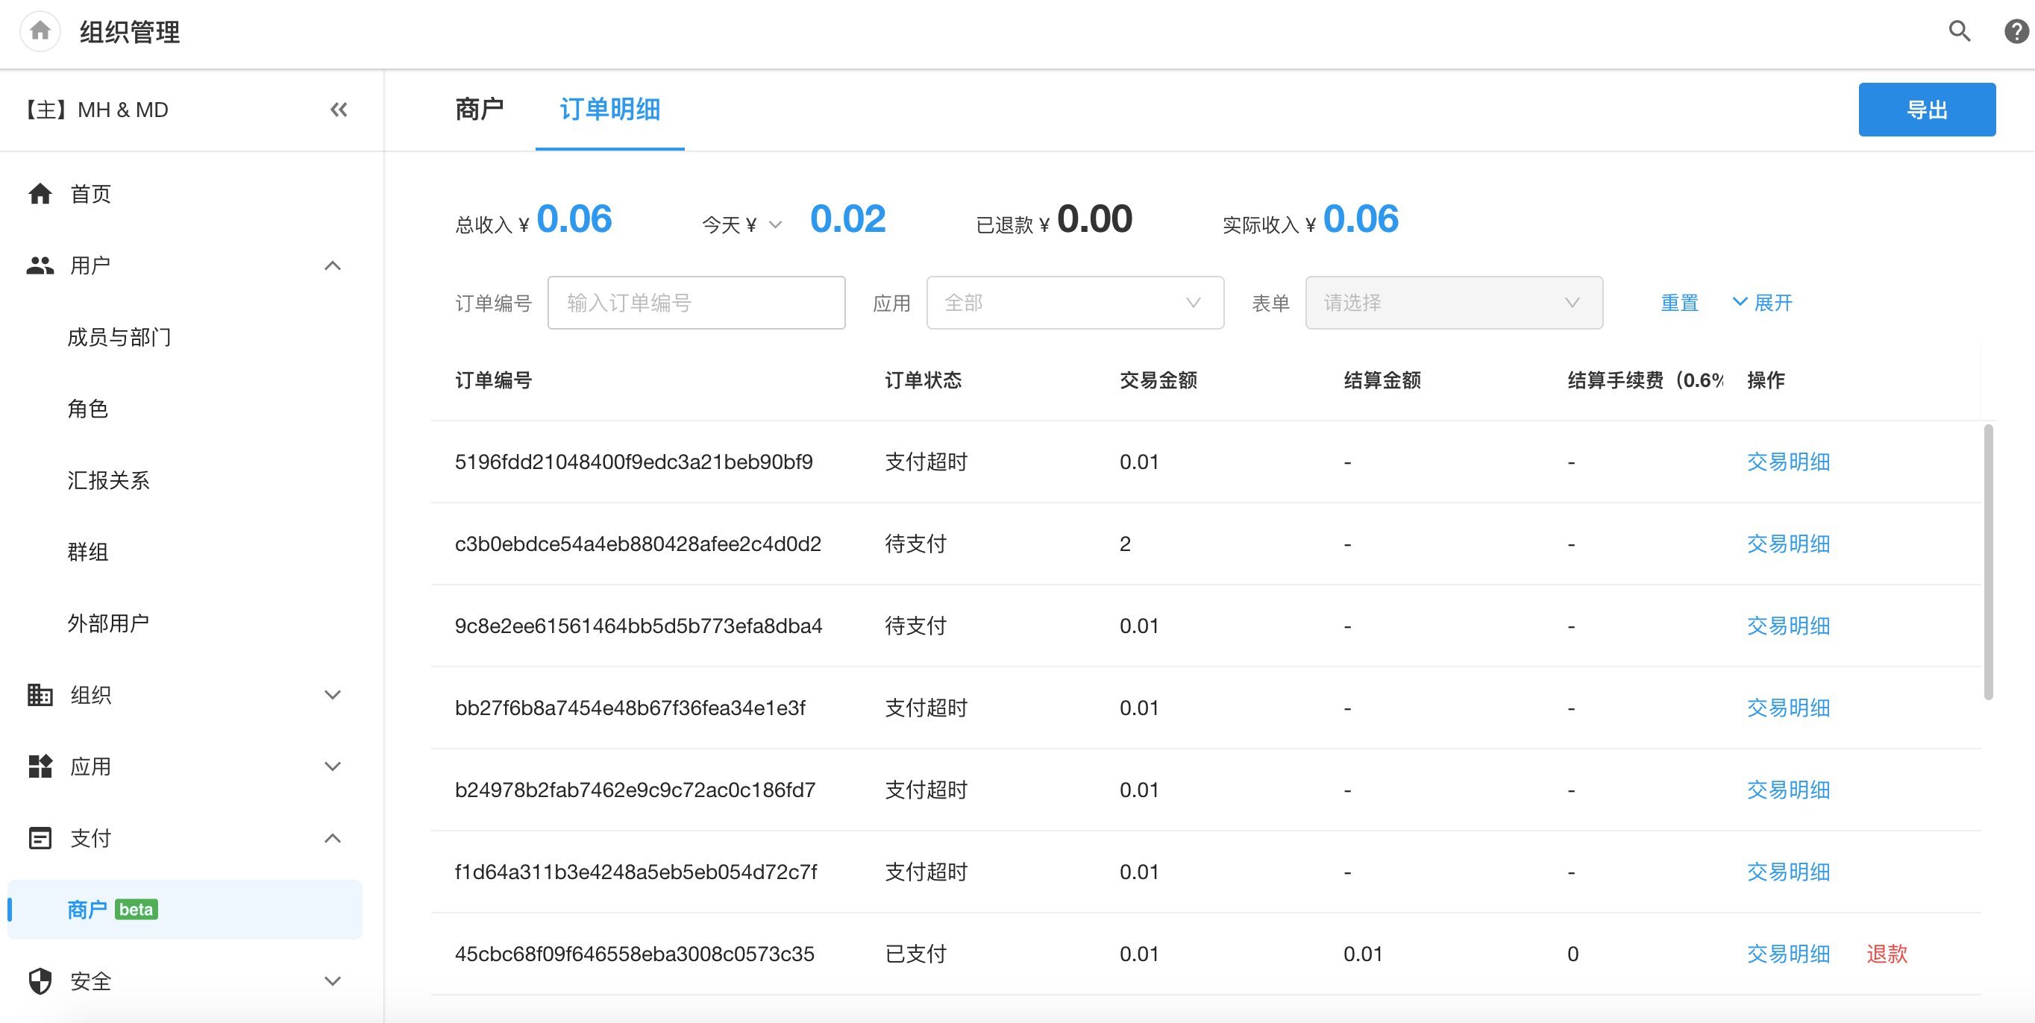Click the 结算金额 column header
2035x1023 pixels.
pos(1382,380)
